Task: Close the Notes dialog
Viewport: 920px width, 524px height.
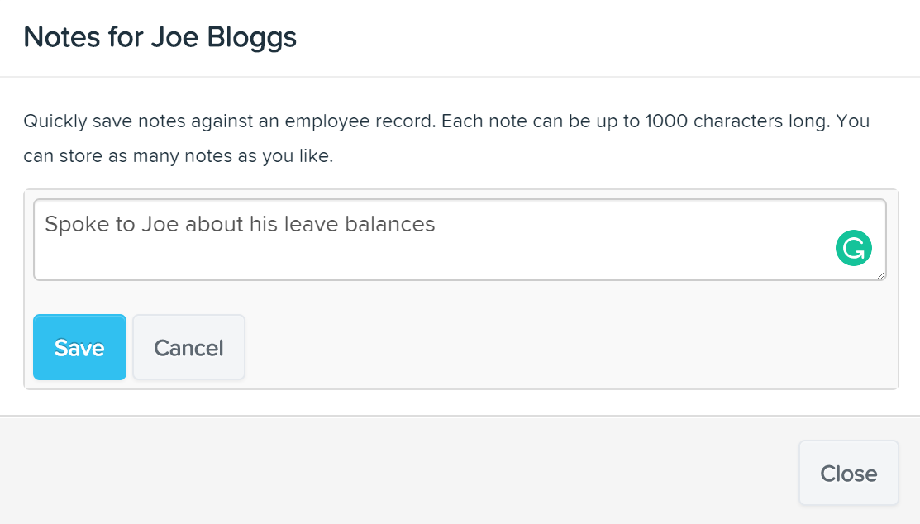Action: coord(848,473)
